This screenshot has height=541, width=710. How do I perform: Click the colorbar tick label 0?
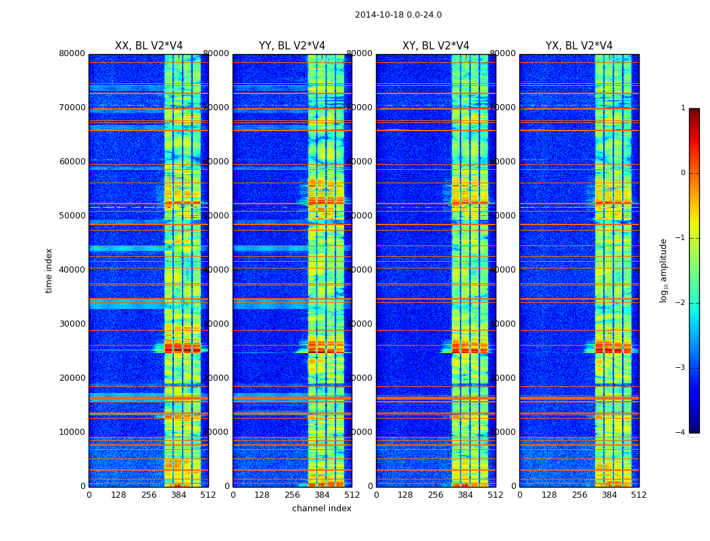683,173
